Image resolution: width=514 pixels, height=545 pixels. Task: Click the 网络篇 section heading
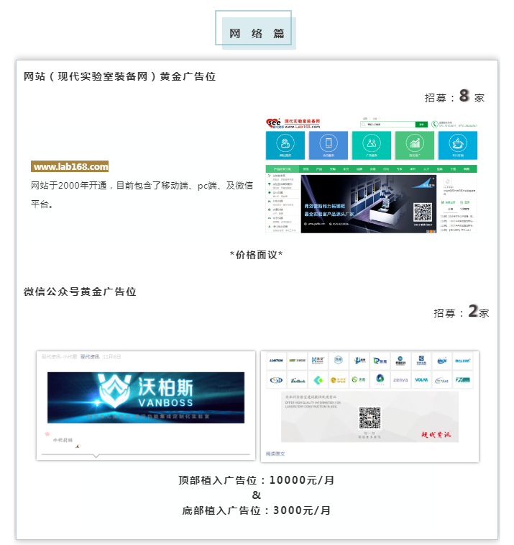(257, 33)
